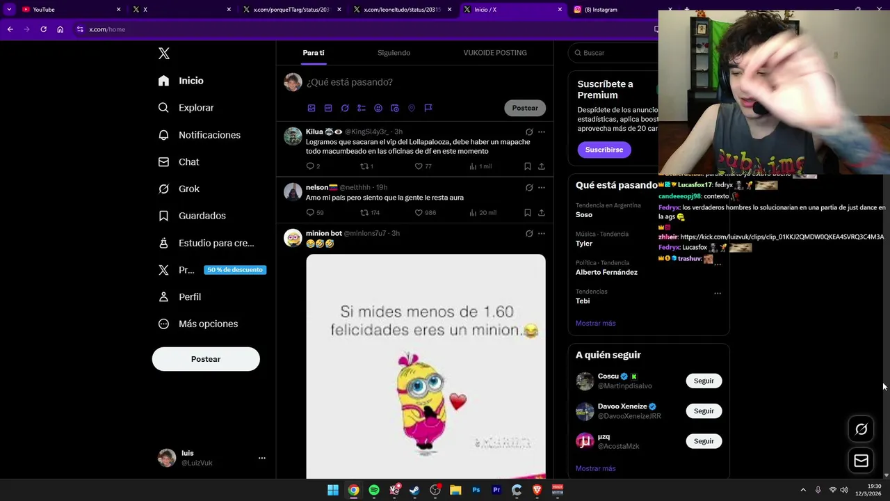Image resolution: width=890 pixels, height=501 pixels.
Task: Open Photoshop from the taskbar
Action: [476, 490]
